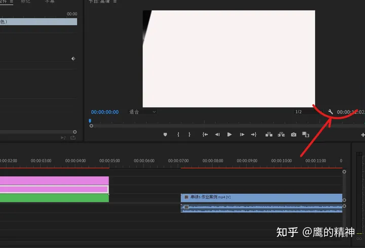Open the Effect Controls panel menu icon
Image resolution: width=365 pixels, height=248 pixels.
pyautogui.click(x=11, y=2)
